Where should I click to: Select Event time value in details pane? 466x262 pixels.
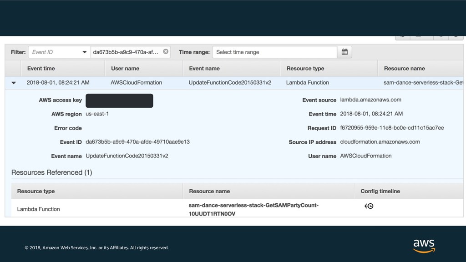[371, 114]
